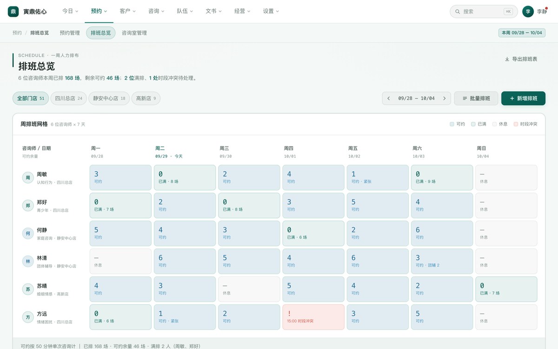Click 周敏 consultant avatar
558x349 pixels.
[28, 177]
